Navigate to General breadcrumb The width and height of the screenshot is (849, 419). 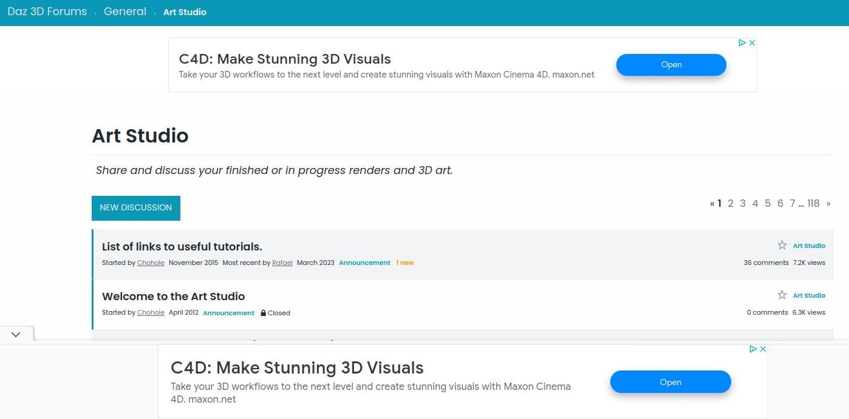pyautogui.click(x=125, y=12)
